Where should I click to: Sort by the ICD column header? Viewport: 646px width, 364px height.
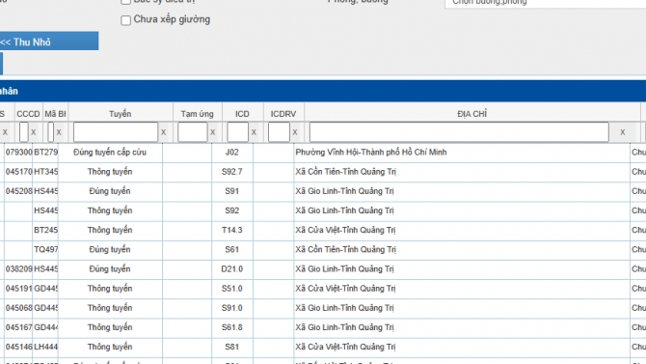click(x=242, y=114)
